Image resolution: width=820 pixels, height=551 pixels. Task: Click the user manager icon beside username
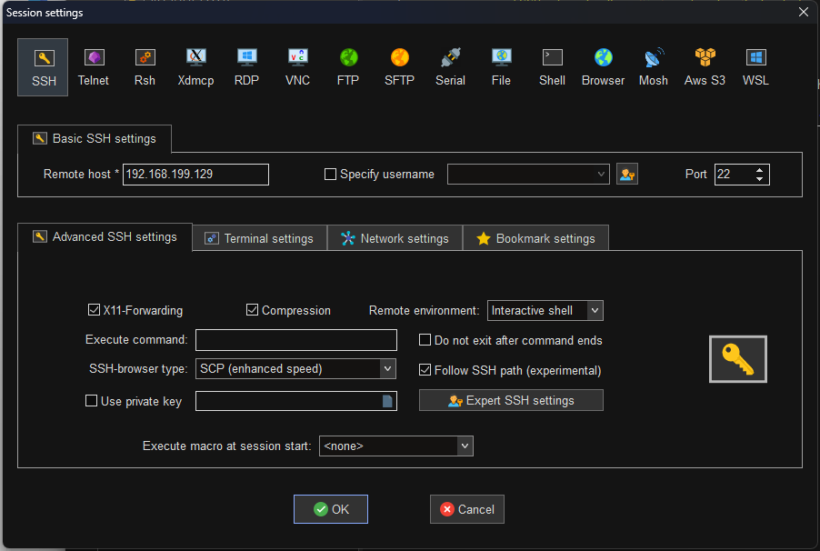click(x=626, y=174)
